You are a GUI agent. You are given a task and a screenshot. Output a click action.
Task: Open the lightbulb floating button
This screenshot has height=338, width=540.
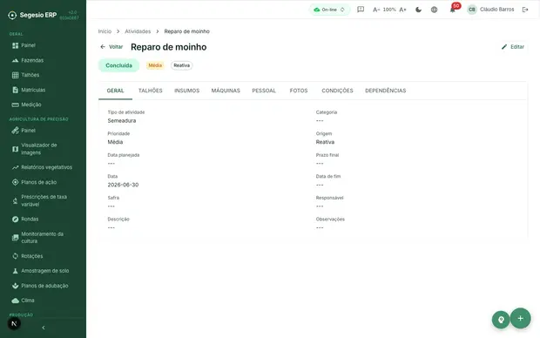click(x=501, y=320)
